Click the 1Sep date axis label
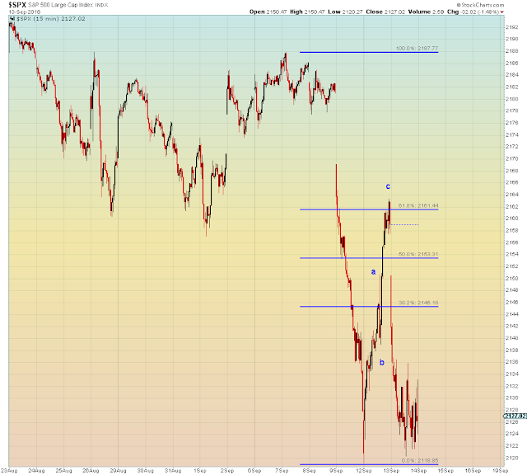Screen dimensions: 527x475 (200, 471)
